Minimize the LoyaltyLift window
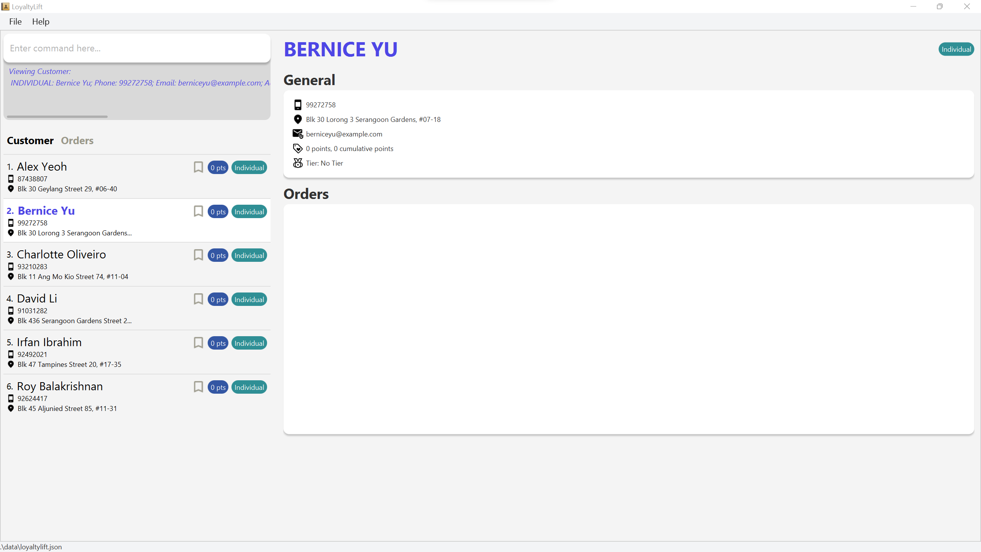This screenshot has height=552, width=981. [913, 7]
